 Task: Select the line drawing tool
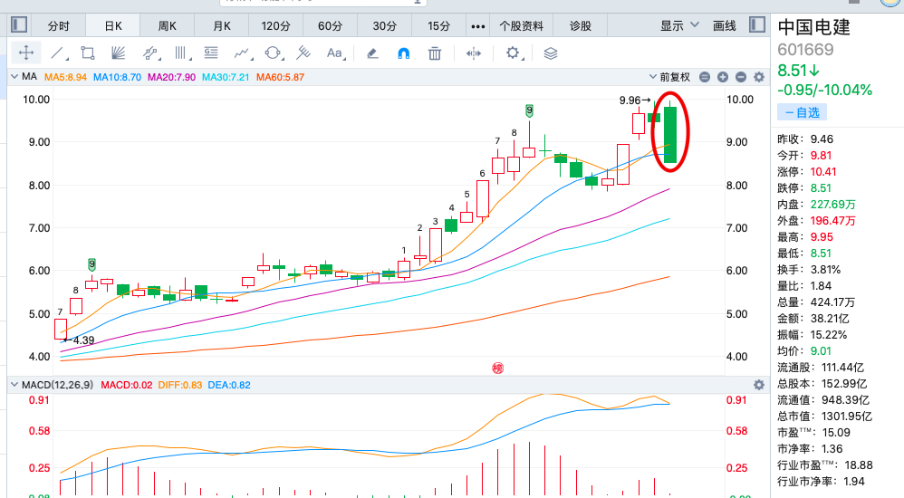[57, 53]
